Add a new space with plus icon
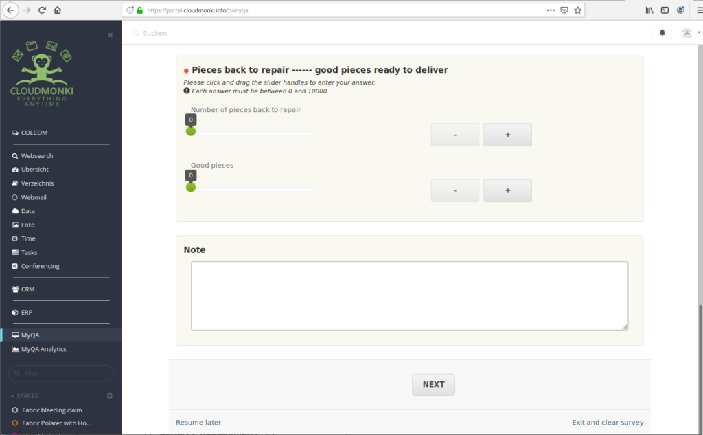 pyautogui.click(x=110, y=396)
